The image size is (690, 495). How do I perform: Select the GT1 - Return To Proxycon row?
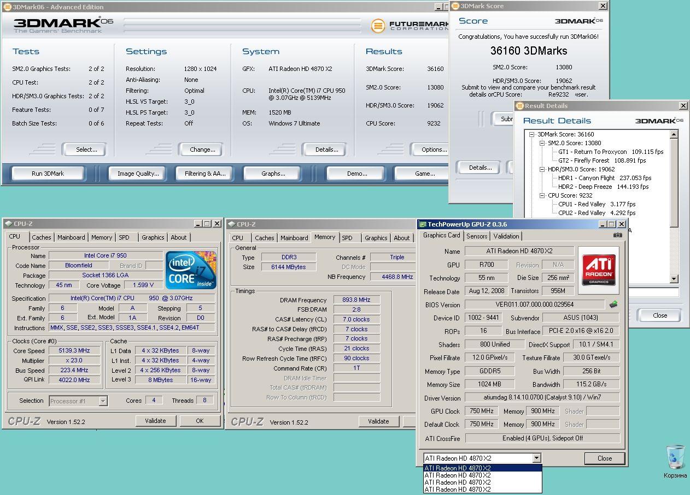[x=611, y=152]
